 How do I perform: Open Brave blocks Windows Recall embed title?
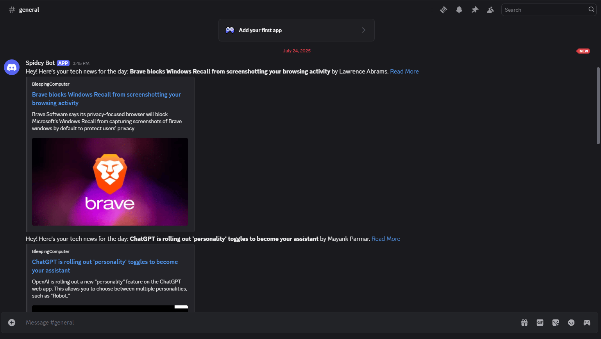click(106, 99)
